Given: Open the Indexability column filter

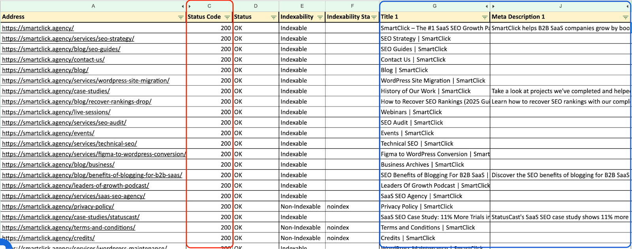Looking at the screenshot, I should [320, 17].
